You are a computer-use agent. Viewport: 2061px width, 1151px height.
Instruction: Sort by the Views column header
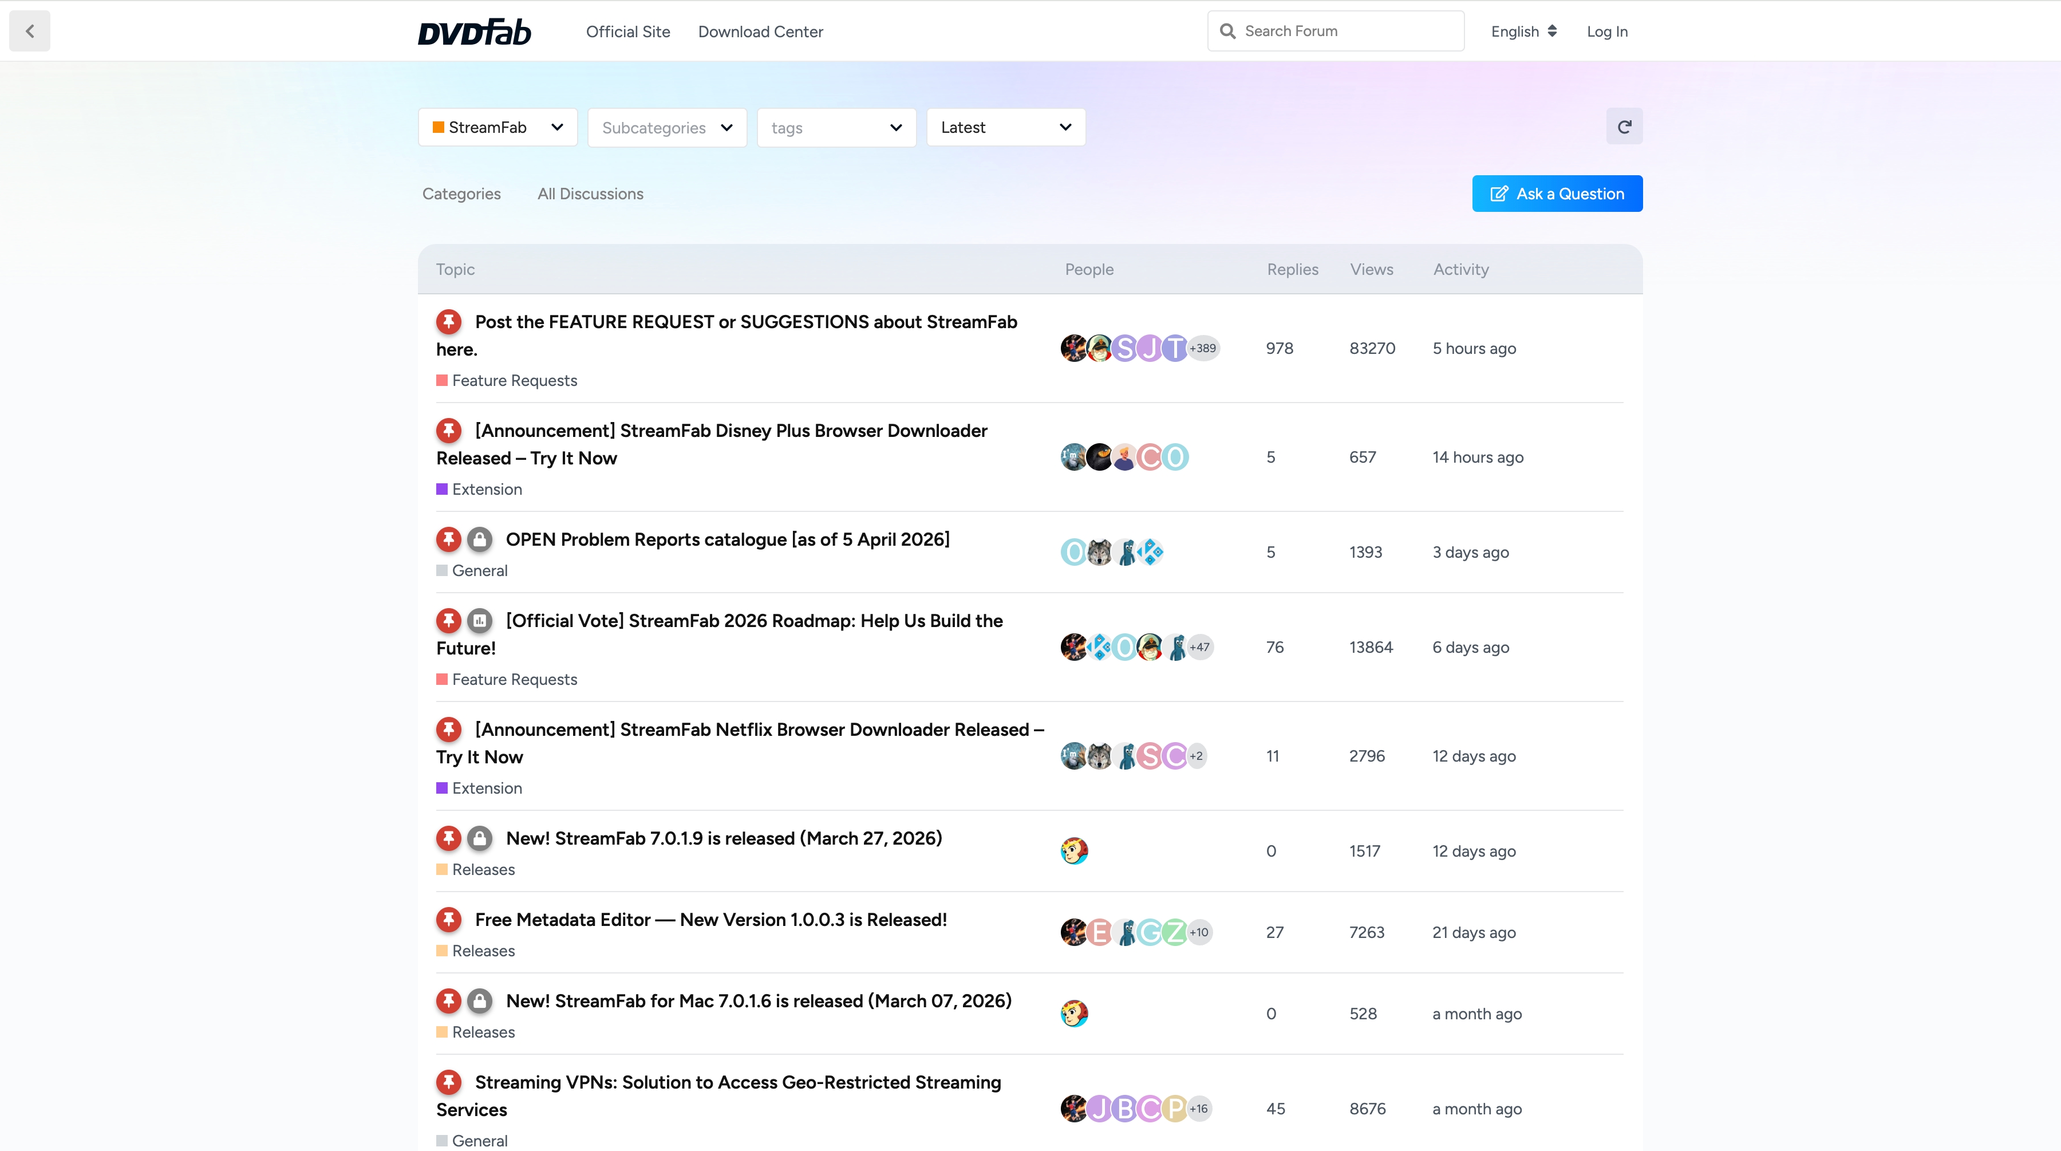pos(1371,270)
